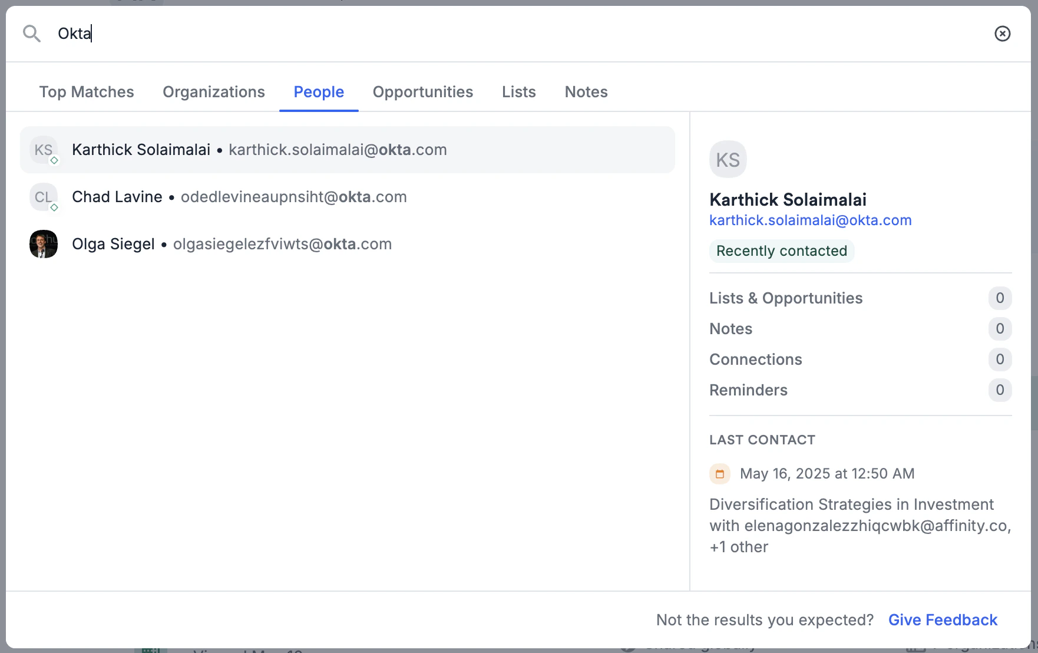
Task: Click the Reminders count badge
Action: (1000, 390)
